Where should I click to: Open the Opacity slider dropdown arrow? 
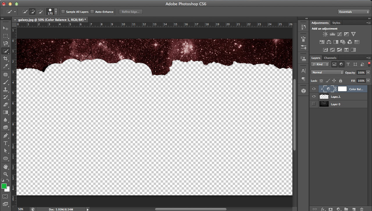(368, 72)
